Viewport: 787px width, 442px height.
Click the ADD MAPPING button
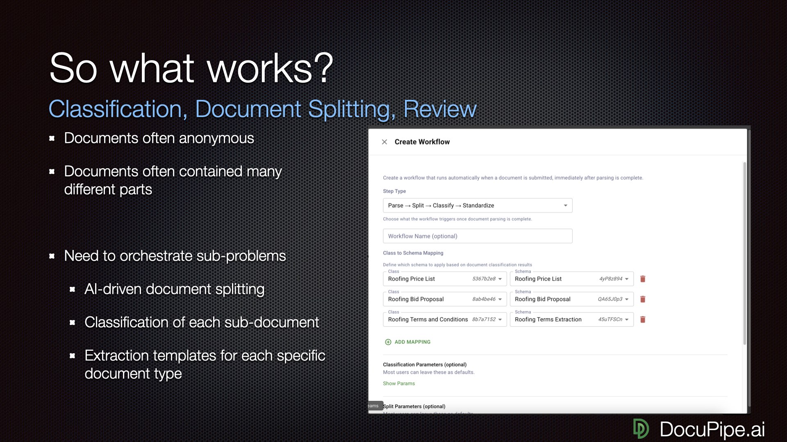[412, 342]
